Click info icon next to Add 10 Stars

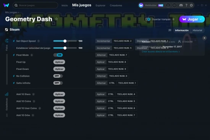34,94
